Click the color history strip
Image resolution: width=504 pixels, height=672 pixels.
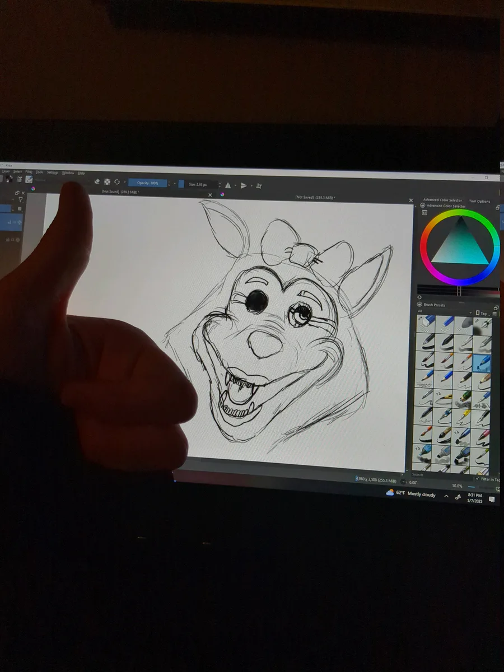pyautogui.click(x=459, y=290)
